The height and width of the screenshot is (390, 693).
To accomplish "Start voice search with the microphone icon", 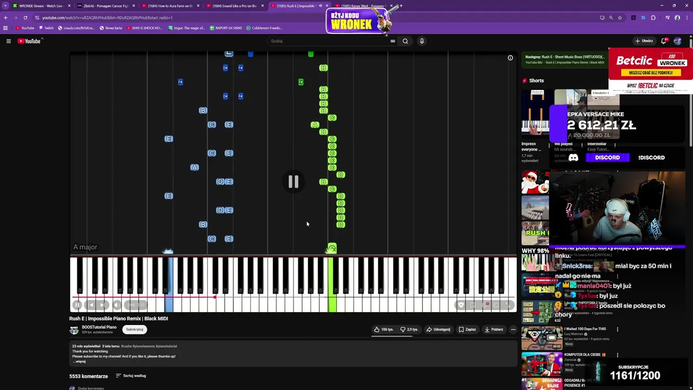I will pyautogui.click(x=422, y=41).
